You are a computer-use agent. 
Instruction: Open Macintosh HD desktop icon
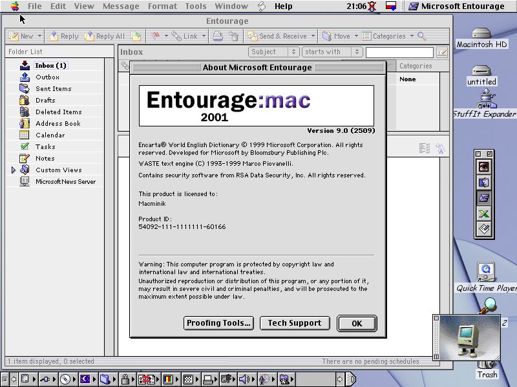(481, 38)
